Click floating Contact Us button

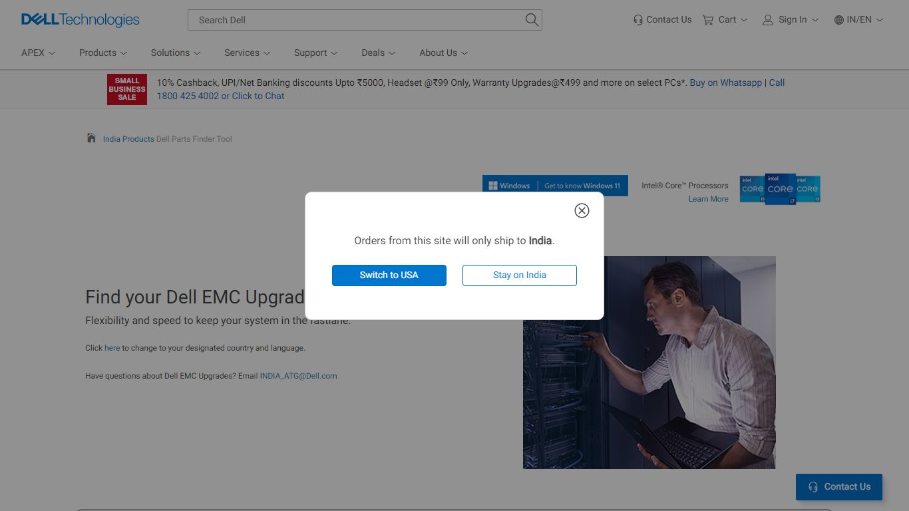[839, 487]
